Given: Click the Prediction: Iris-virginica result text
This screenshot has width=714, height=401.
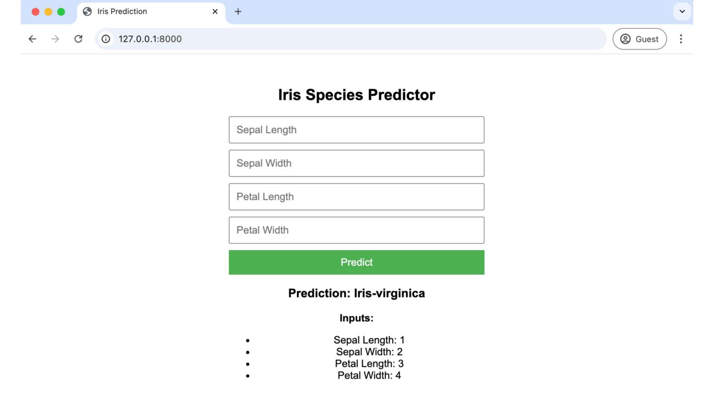Looking at the screenshot, I should [356, 294].
